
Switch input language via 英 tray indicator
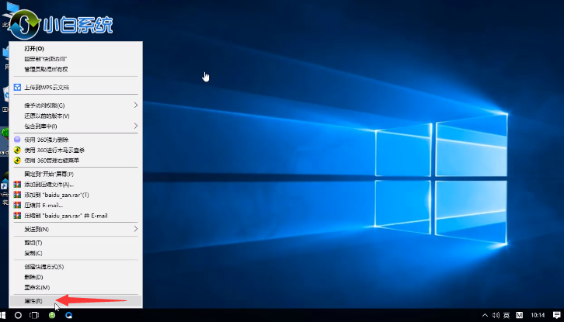(507, 316)
